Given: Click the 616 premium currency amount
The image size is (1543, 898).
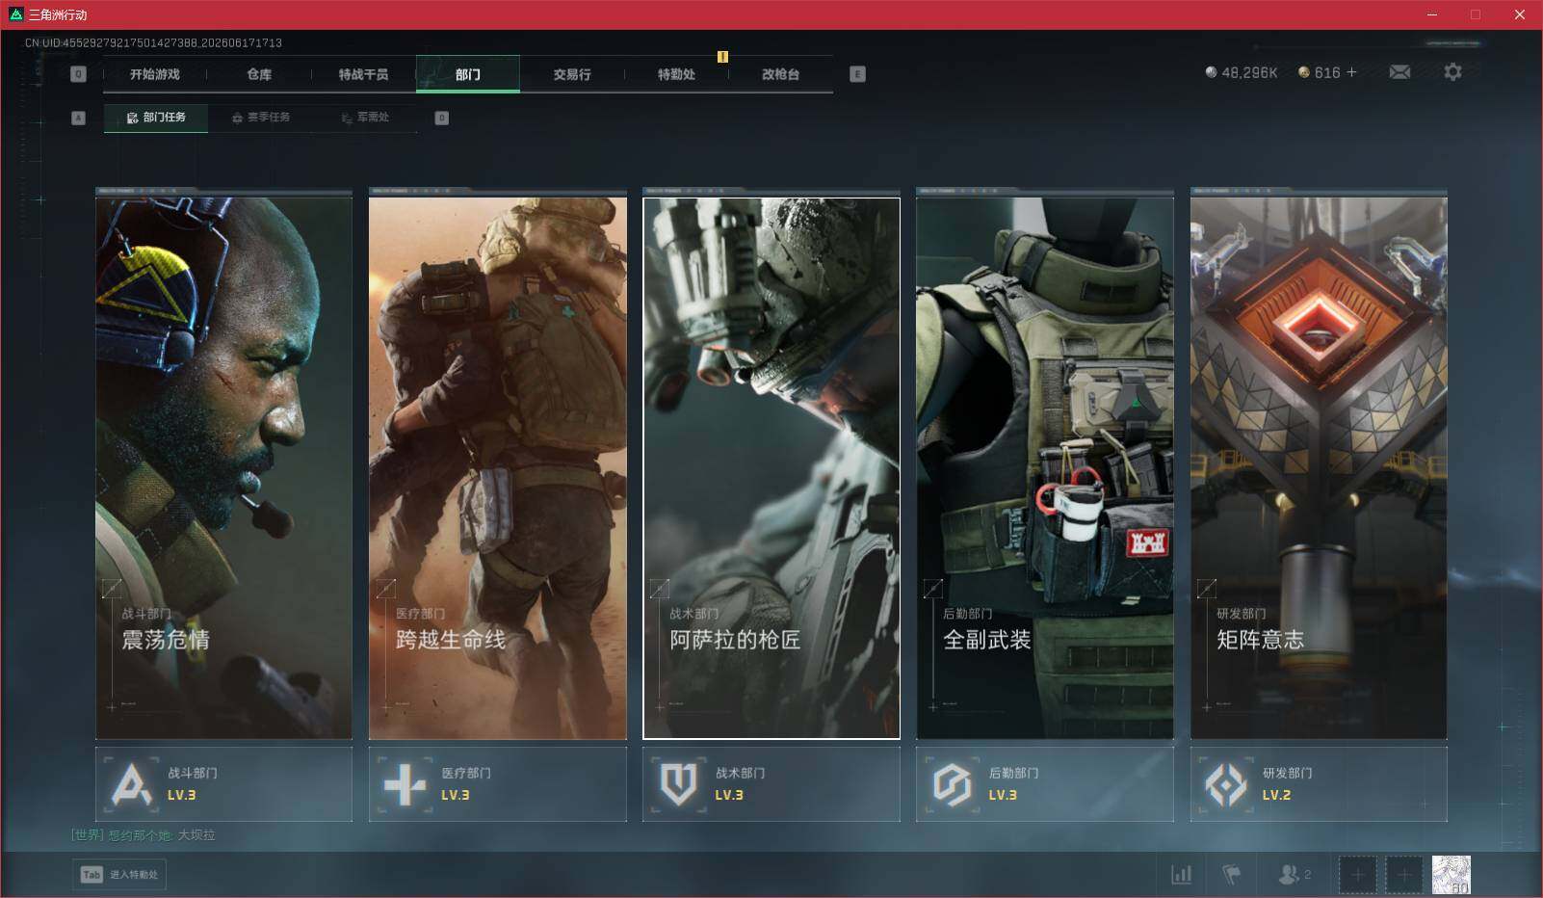Looking at the screenshot, I should (1327, 72).
